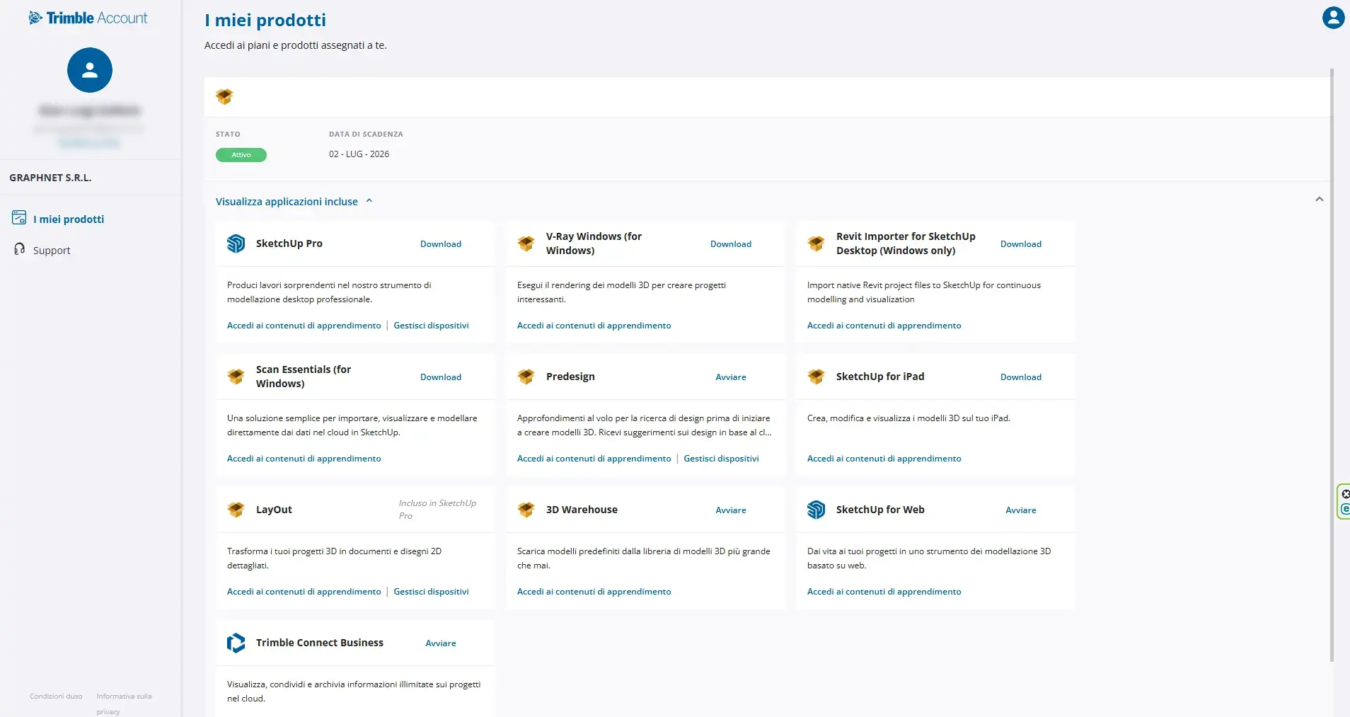Image resolution: width=1350 pixels, height=717 pixels.
Task: Click the Predesign product icon
Action: 526,377
